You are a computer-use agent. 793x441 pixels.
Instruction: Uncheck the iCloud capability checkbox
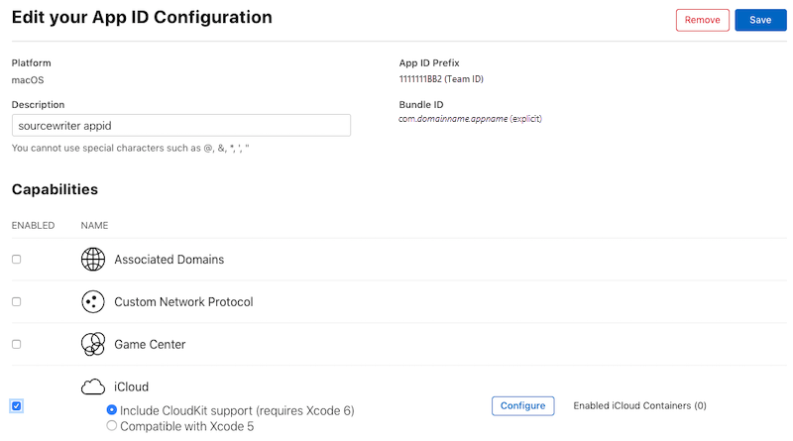pyautogui.click(x=17, y=406)
